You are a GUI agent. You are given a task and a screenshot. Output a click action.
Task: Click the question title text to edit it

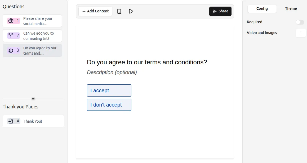(147, 62)
